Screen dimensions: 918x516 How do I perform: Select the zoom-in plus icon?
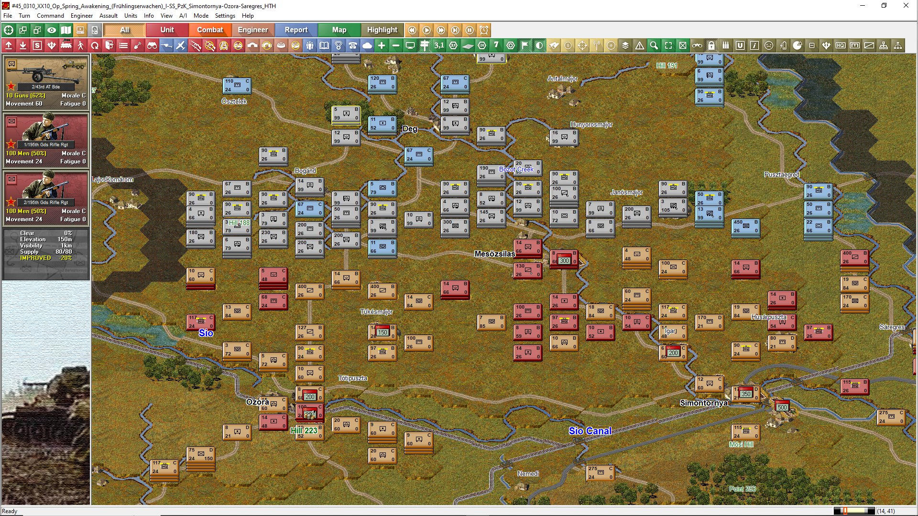pyautogui.click(x=382, y=45)
